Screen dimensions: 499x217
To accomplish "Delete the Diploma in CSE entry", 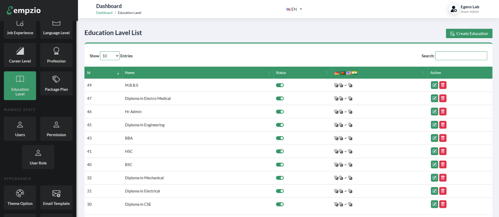I will [x=443, y=204].
